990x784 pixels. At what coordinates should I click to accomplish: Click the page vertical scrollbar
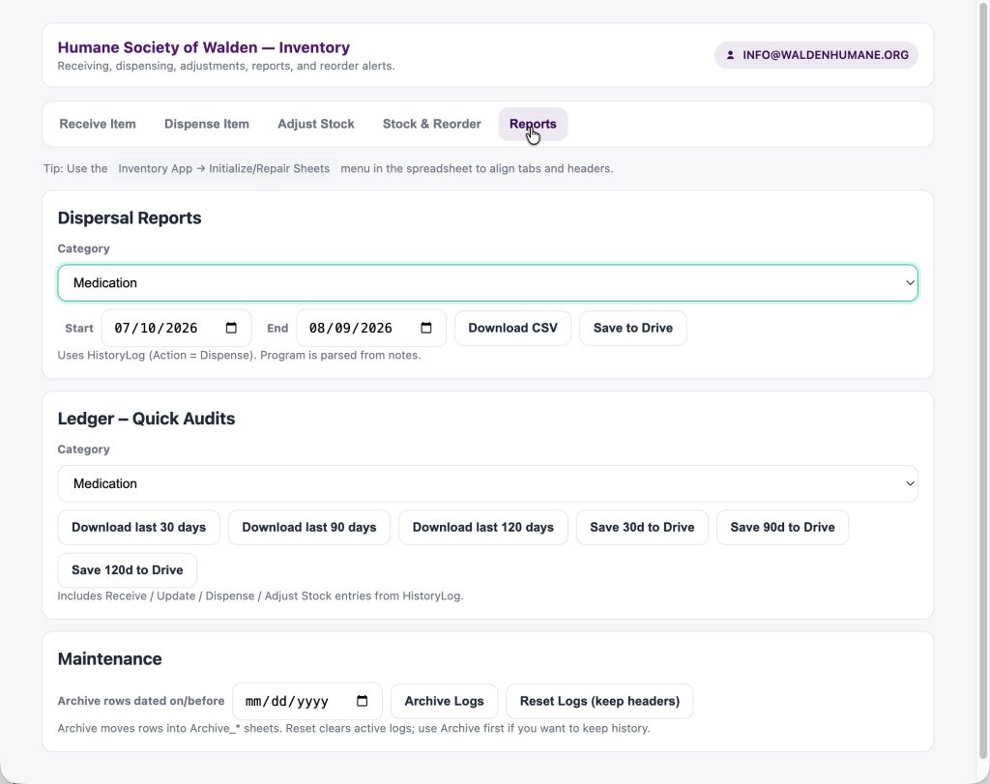coord(983,379)
